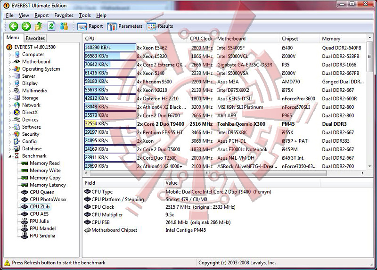Open the View menu
The width and height of the screenshot is (377, 270).
24,16
